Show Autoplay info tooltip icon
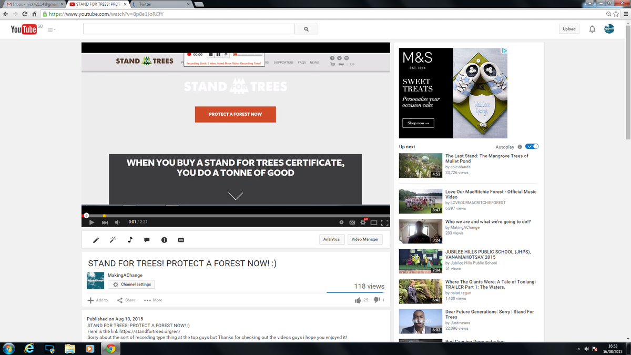The image size is (631, 355). coord(520,147)
